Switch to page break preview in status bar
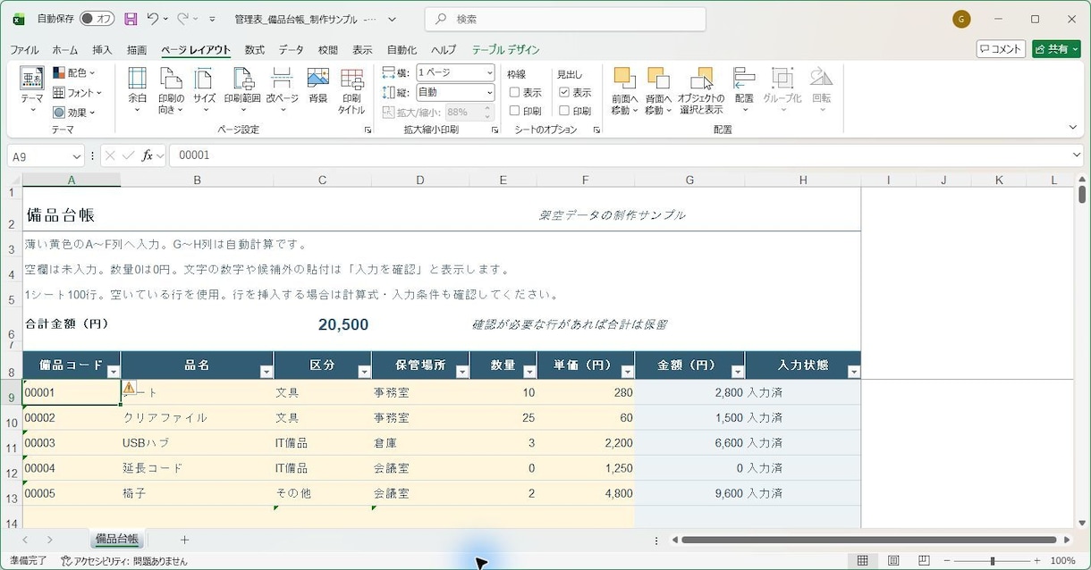This screenshot has height=570, width=1091. point(924,560)
